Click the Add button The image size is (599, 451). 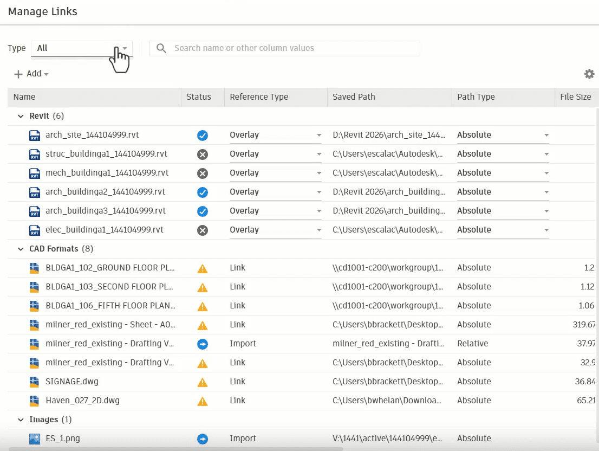tap(31, 74)
